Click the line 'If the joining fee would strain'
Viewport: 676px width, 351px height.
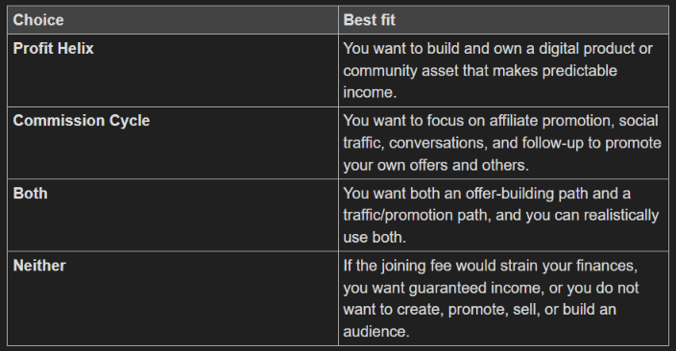490,266
